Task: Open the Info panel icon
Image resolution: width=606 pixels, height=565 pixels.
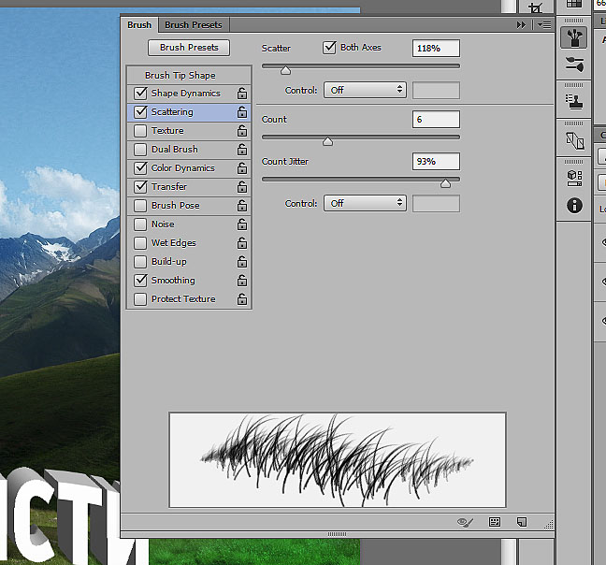Action: [574, 205]
